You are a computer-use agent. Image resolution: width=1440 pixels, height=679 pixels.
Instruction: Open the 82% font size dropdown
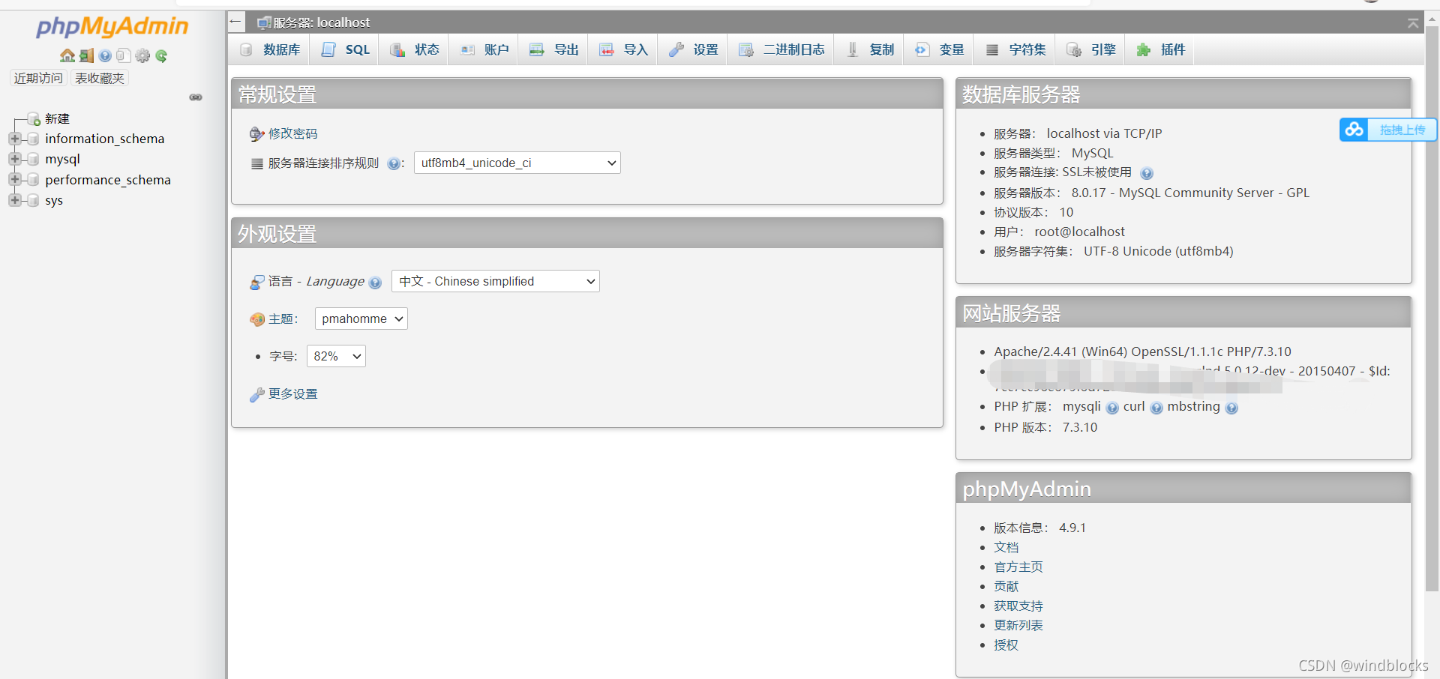(336, 356)
